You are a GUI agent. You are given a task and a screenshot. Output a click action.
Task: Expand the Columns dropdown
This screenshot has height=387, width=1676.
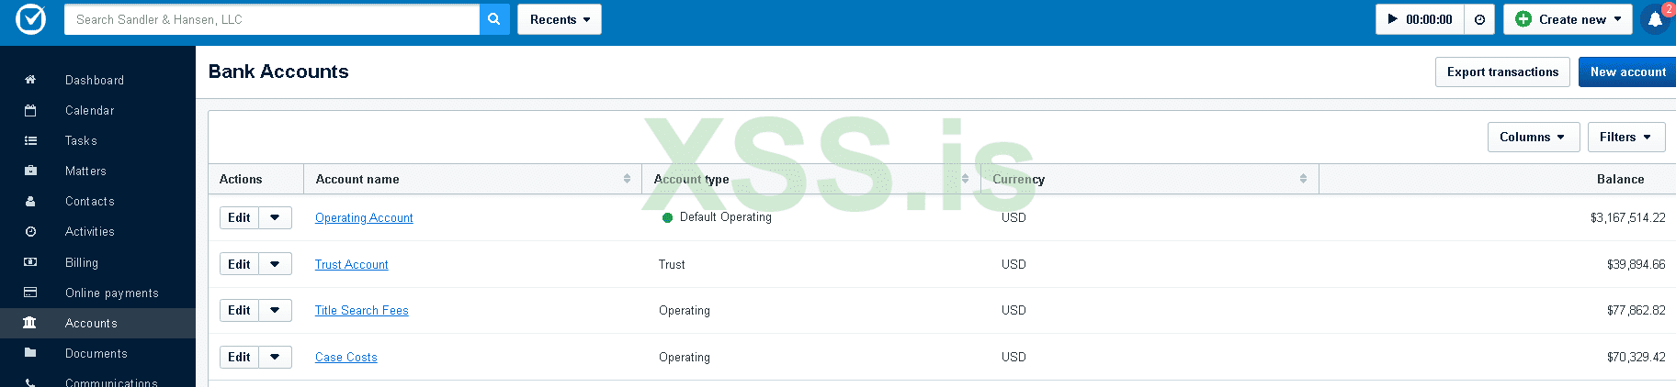click(x=1533, y=137)
